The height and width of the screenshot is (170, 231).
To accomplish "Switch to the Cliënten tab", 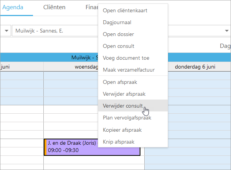I will pyautogui.click(x=54, y=7).
